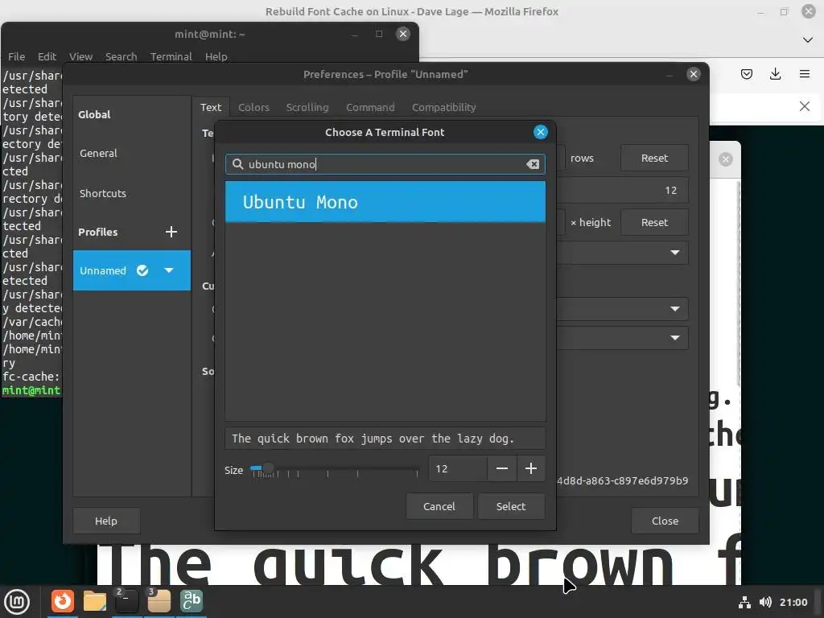This screenshot has width=824, height=618.
Task: Switch to the Colors tab
Action: point(253,107)
